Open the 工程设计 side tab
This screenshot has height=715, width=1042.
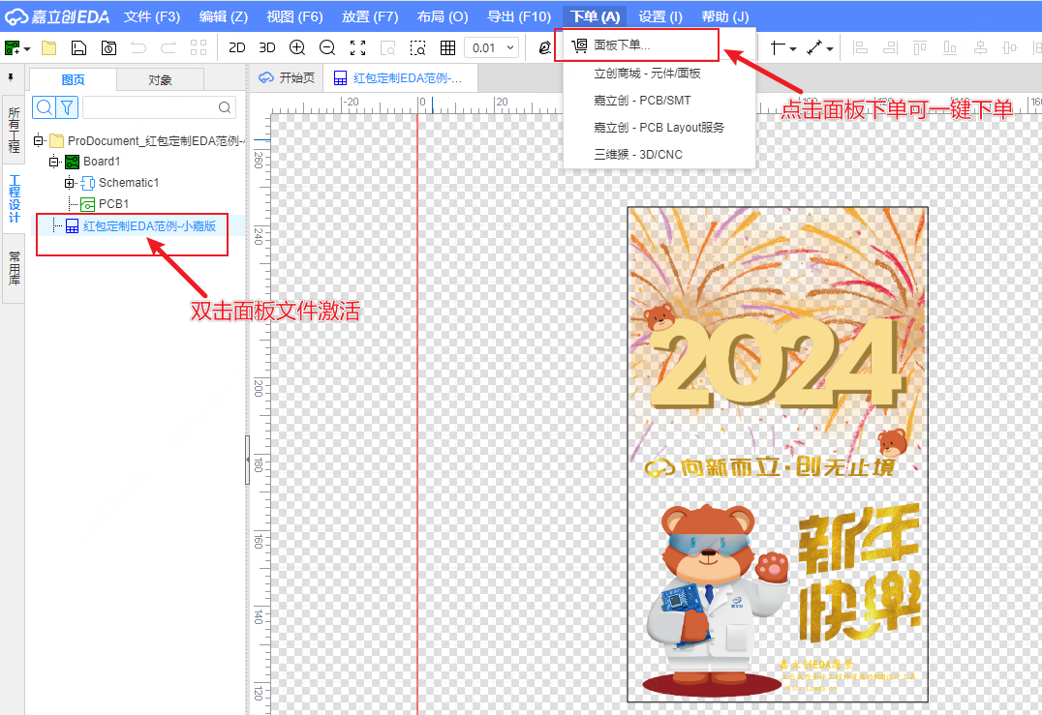coord(14,198)
